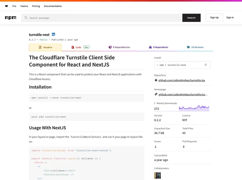Click the magnifier icon in search bar
The width and height of the screenshot is (242, 180).
point(26,18)
